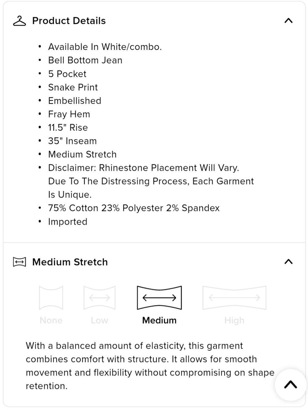The image size is (308, 410).
Task: Click the hanger icon beside Product Details
Action: [19, 21]
